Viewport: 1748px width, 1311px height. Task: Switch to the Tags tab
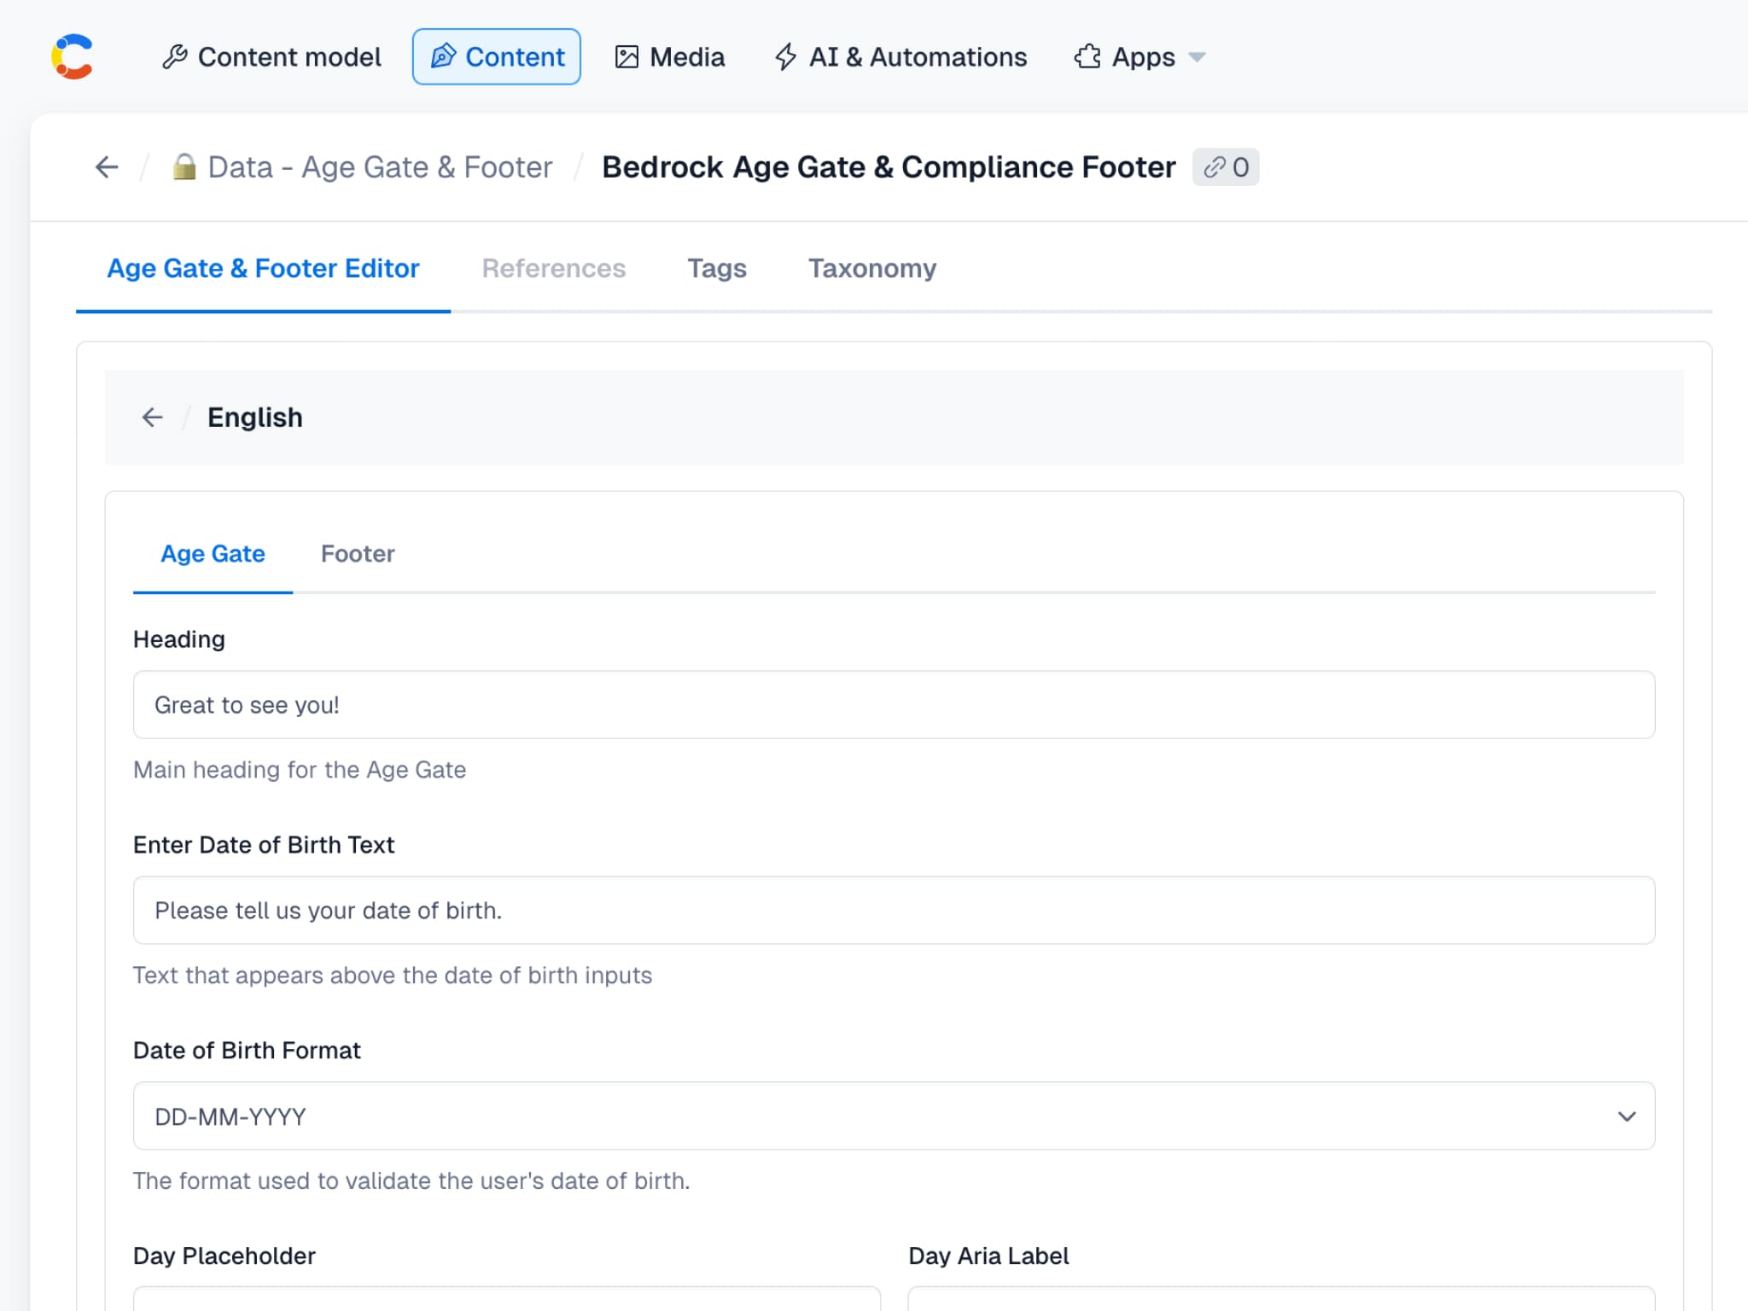(717, 268)
